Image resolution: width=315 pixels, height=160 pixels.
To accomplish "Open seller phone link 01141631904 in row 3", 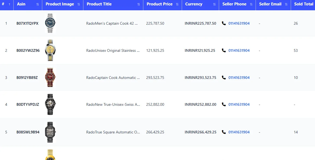I will (239, 78).
